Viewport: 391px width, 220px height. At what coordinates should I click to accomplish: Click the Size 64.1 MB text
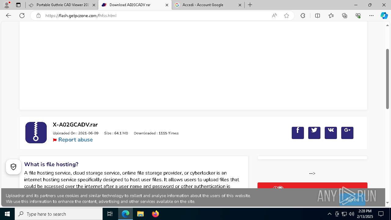click(x=116, y=133)
